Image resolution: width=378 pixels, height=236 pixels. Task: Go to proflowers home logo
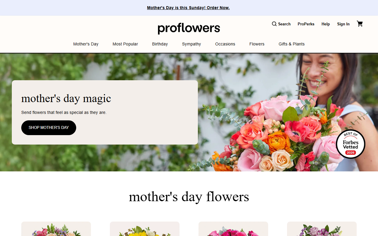point(189,29)
